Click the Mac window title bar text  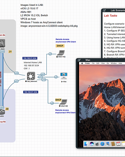coord(88,60)
